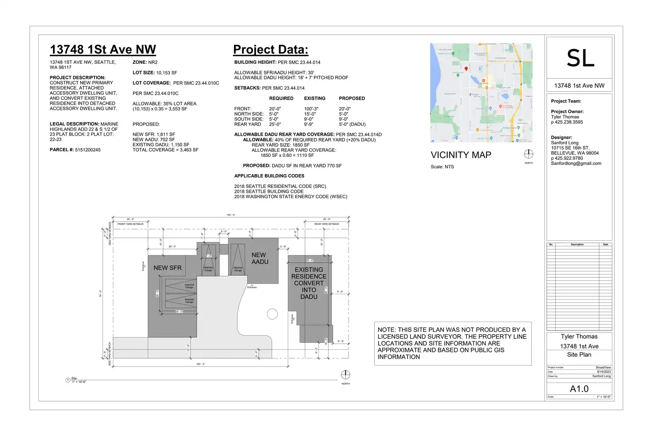Click 'PROPOSED: DADU SF IN REAR YARD 770 SF'

292,166
